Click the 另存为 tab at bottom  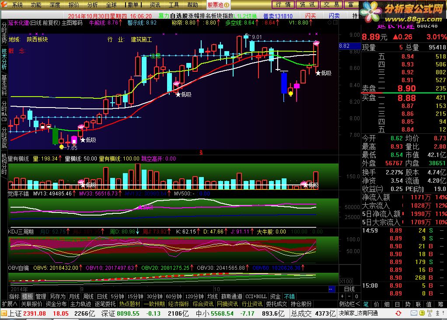[58, 296]
